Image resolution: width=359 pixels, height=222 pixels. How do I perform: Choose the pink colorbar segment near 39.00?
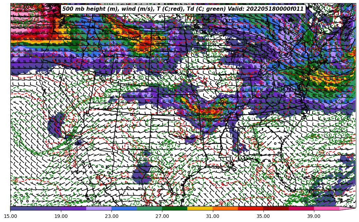(326, 208)
